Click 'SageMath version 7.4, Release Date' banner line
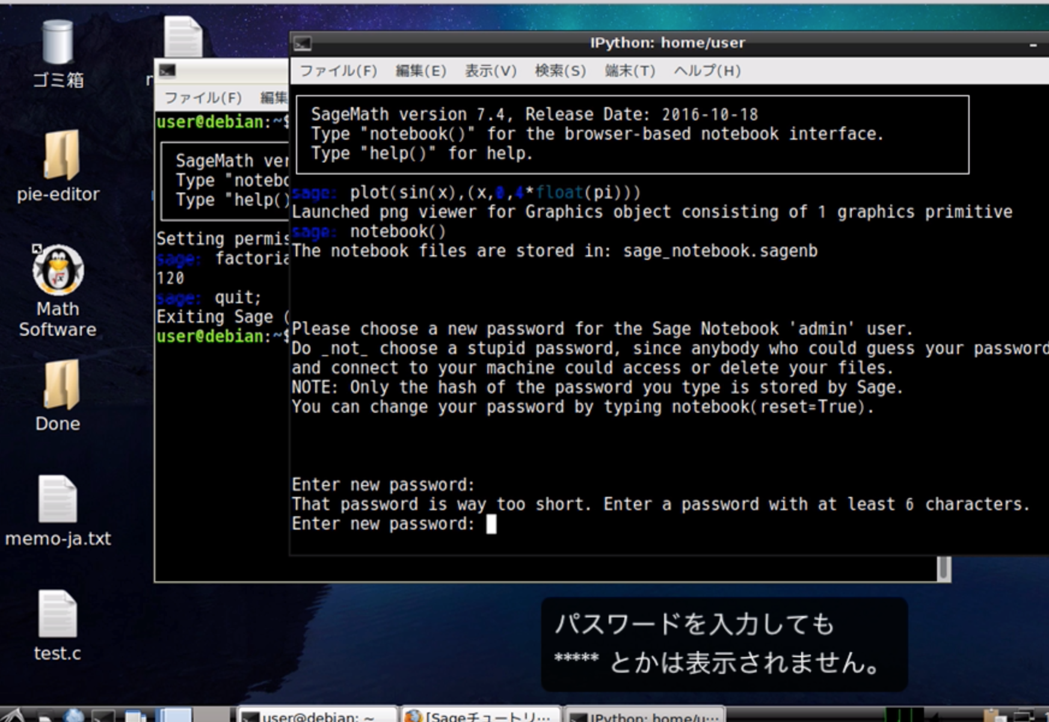 [x=534, y=114]
